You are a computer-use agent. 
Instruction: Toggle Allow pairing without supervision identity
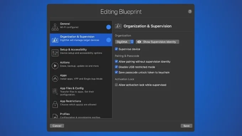point(116,62)
